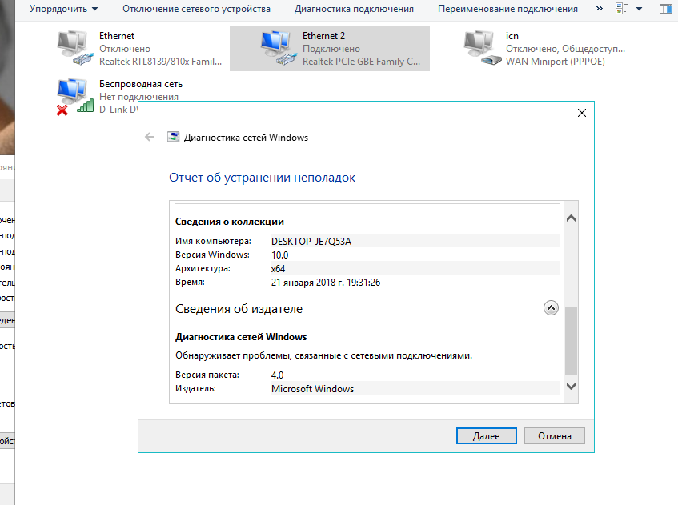Click the time value 21 января 2018
The height and width of the screenshot is (505, 678).
click(326, 283)
